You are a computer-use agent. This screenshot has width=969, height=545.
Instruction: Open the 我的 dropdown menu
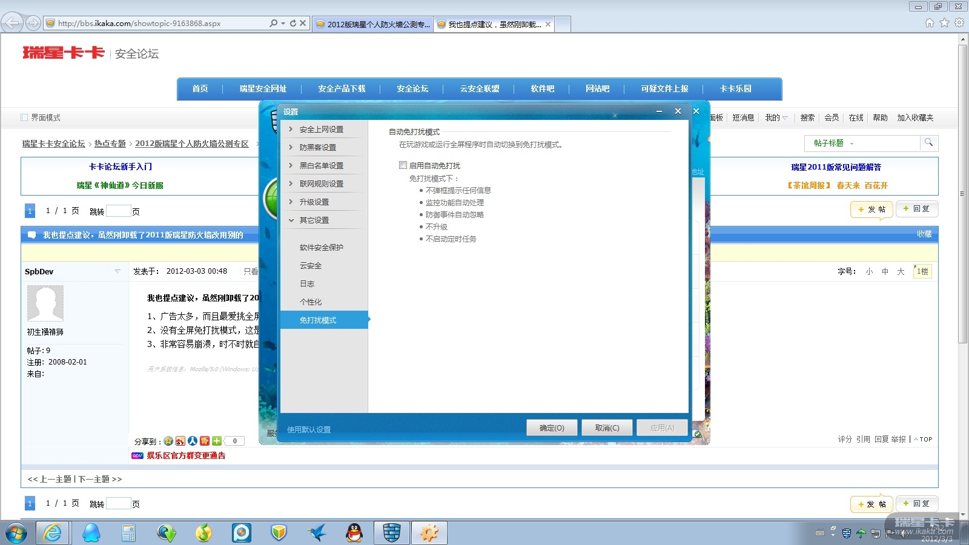coord(776,117)
